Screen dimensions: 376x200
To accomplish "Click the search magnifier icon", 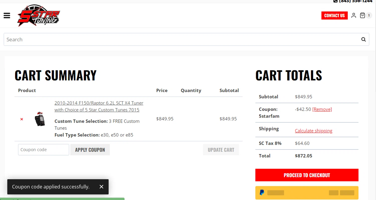I will click(363, 39).
